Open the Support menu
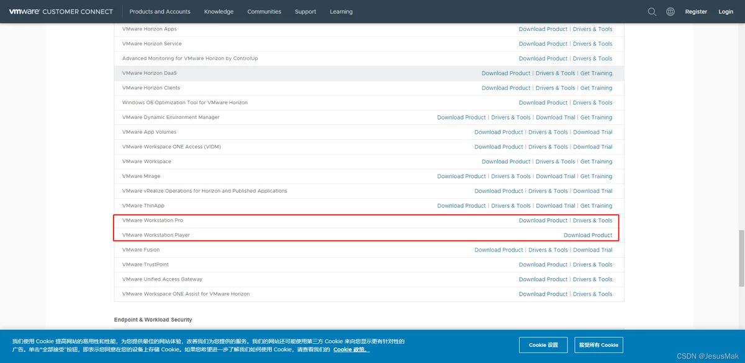Image resolution: width=745 pixels, height=363 pixels. (305, 12)
